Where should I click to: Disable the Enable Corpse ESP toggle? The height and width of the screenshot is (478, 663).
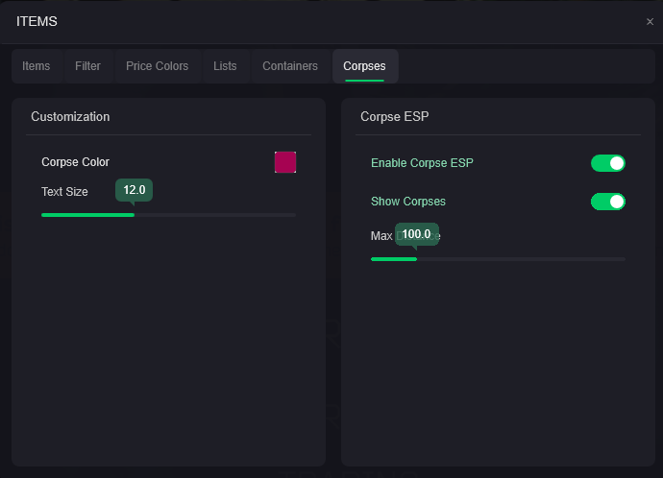click(608, 163)
